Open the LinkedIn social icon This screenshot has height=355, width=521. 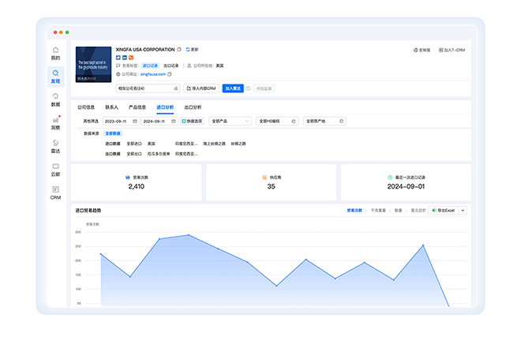(x=125, y=58)
